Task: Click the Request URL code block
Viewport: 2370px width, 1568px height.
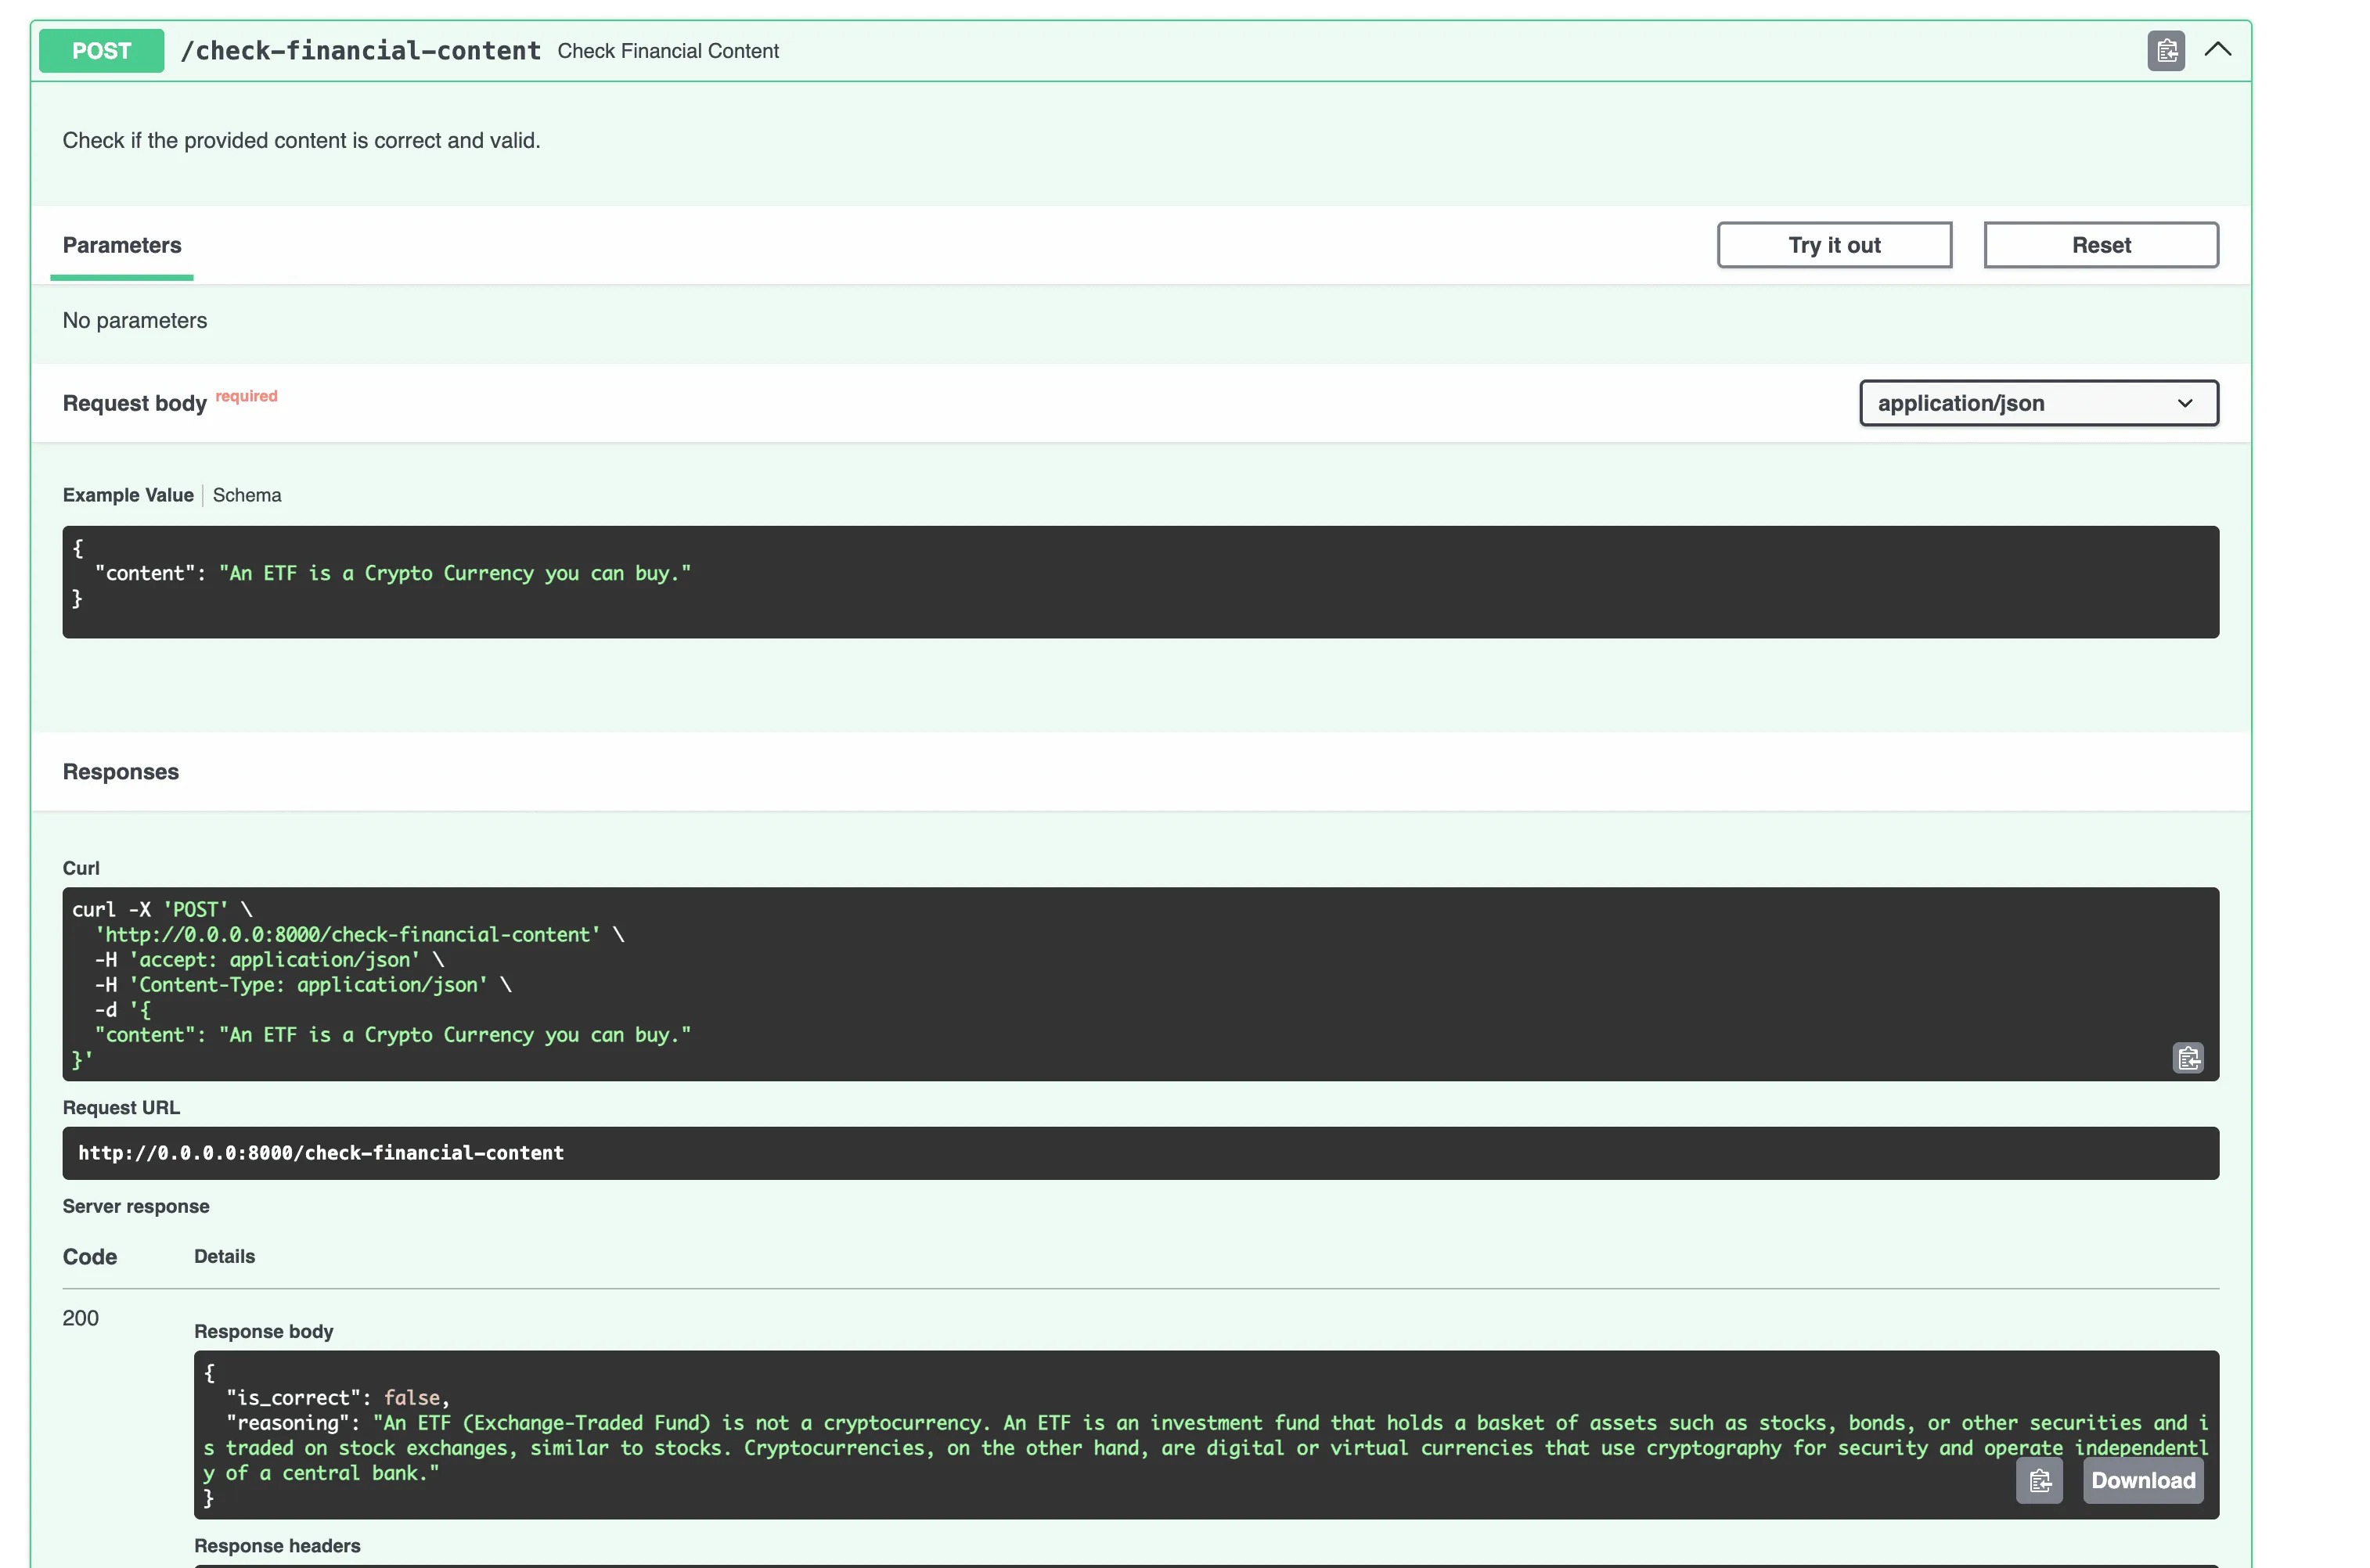Action: coord(1140,1153)
